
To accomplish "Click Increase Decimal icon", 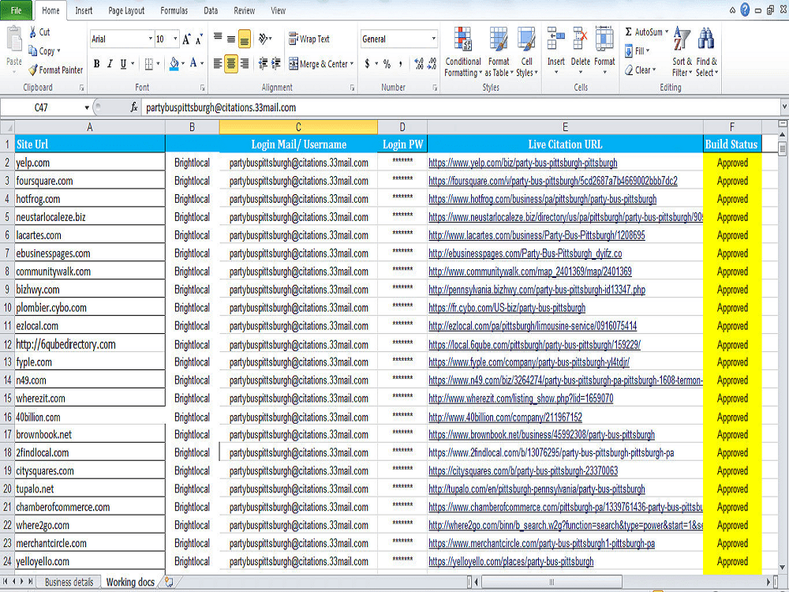I will pos(419,64).
